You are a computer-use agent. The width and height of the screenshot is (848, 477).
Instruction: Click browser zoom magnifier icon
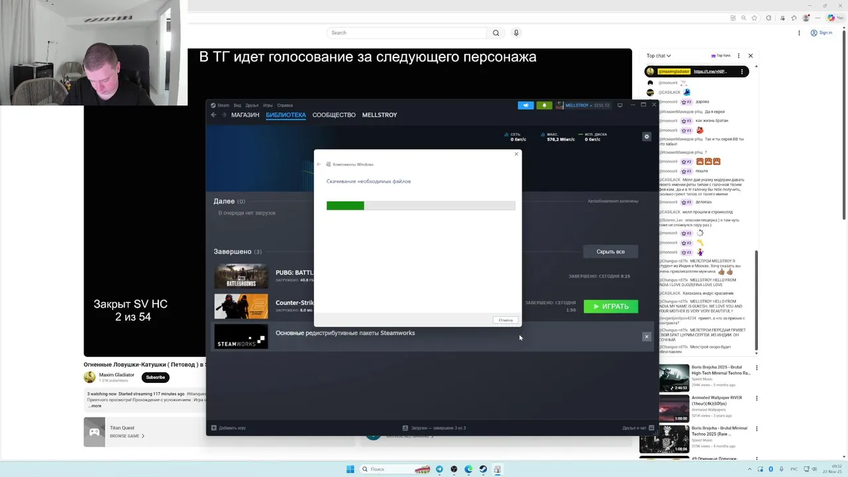(744, 18)
